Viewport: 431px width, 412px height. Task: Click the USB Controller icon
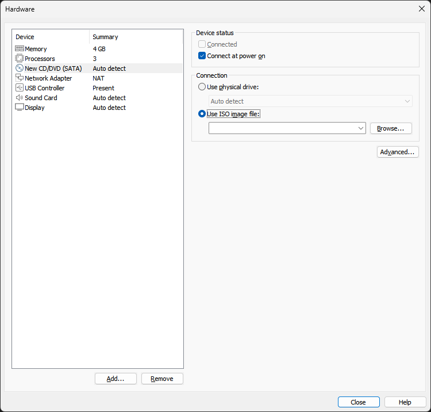pos(20,88)
